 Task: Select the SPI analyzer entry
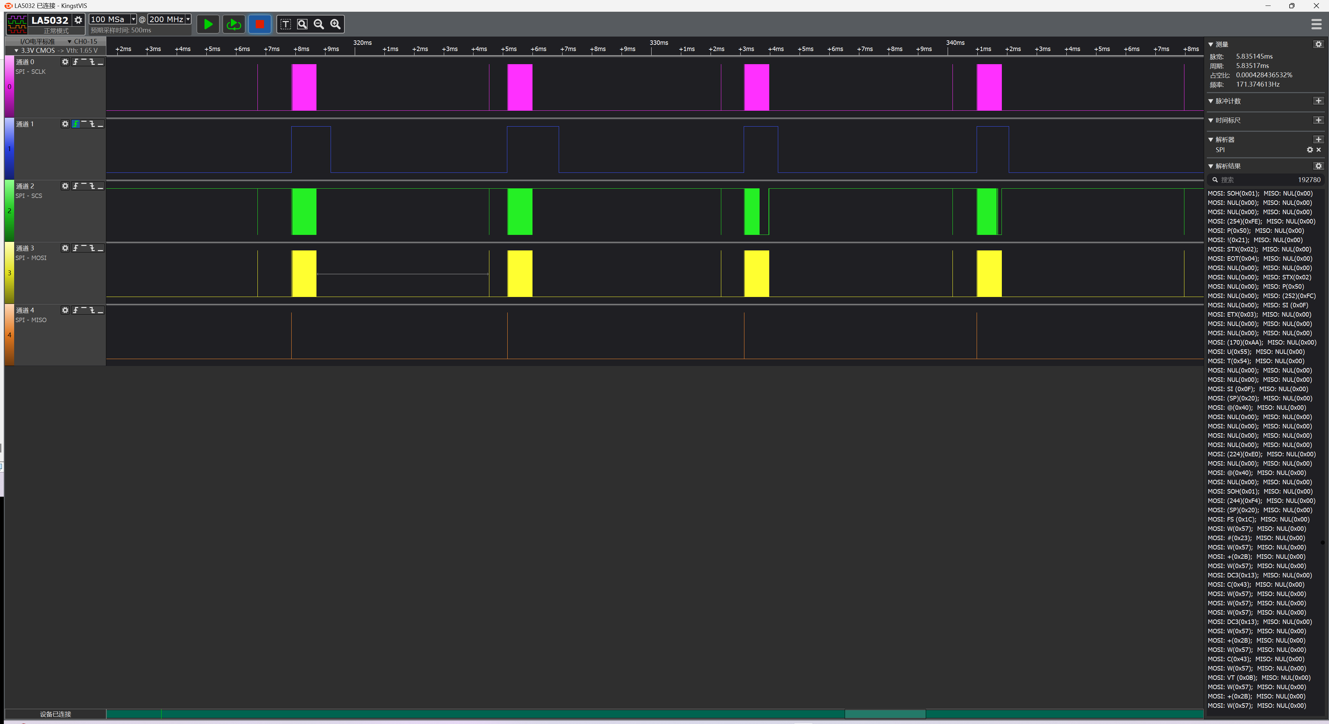1220,150
